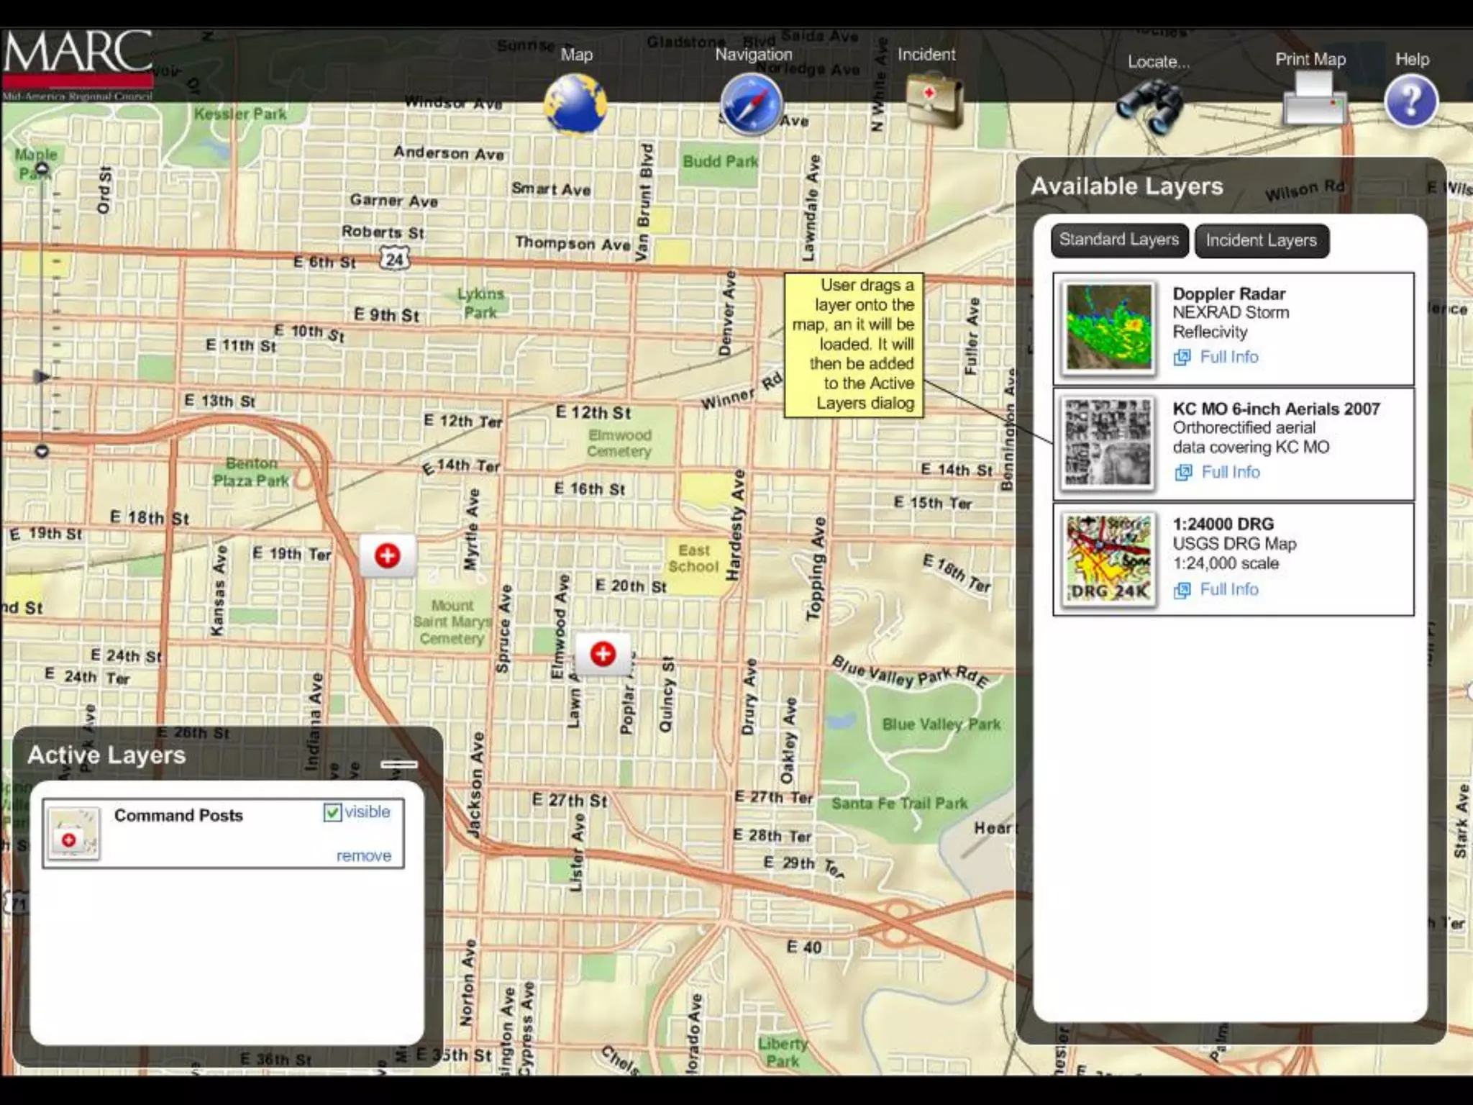Open Full Info link for Doppler Radar
The image size is (1473, 1105).
pos(1229,357)
